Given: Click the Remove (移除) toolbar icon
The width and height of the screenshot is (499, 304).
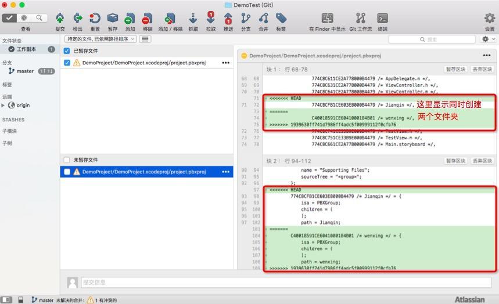Looking at the screenshot, I should tap(147, 19).
